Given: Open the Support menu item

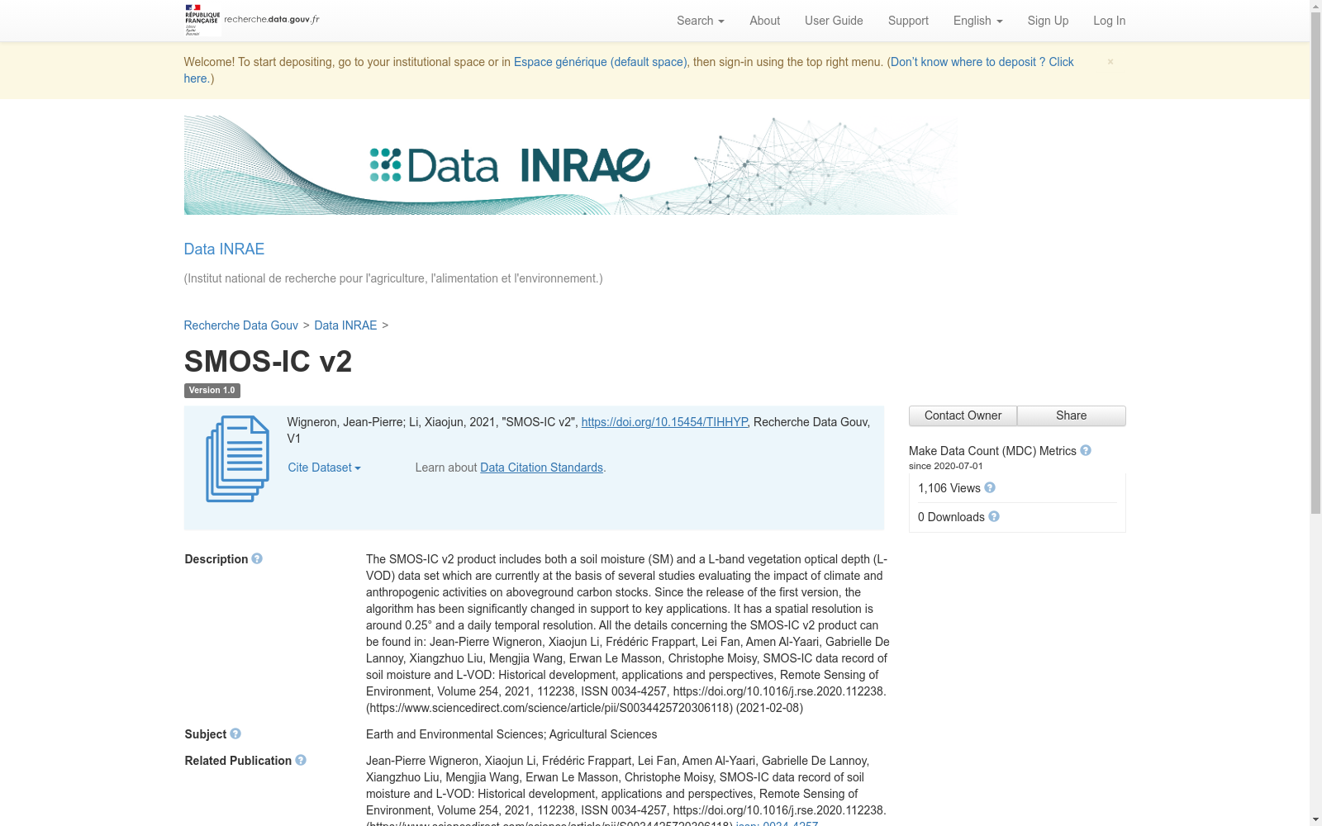Looking at the screenshot, I should pyautogui.click(x=908, y=21).
